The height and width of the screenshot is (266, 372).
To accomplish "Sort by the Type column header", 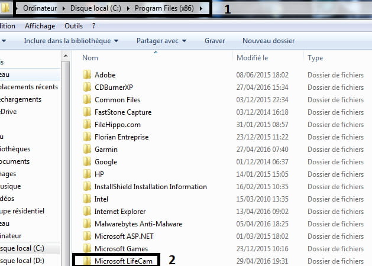I will coord(315,58).
